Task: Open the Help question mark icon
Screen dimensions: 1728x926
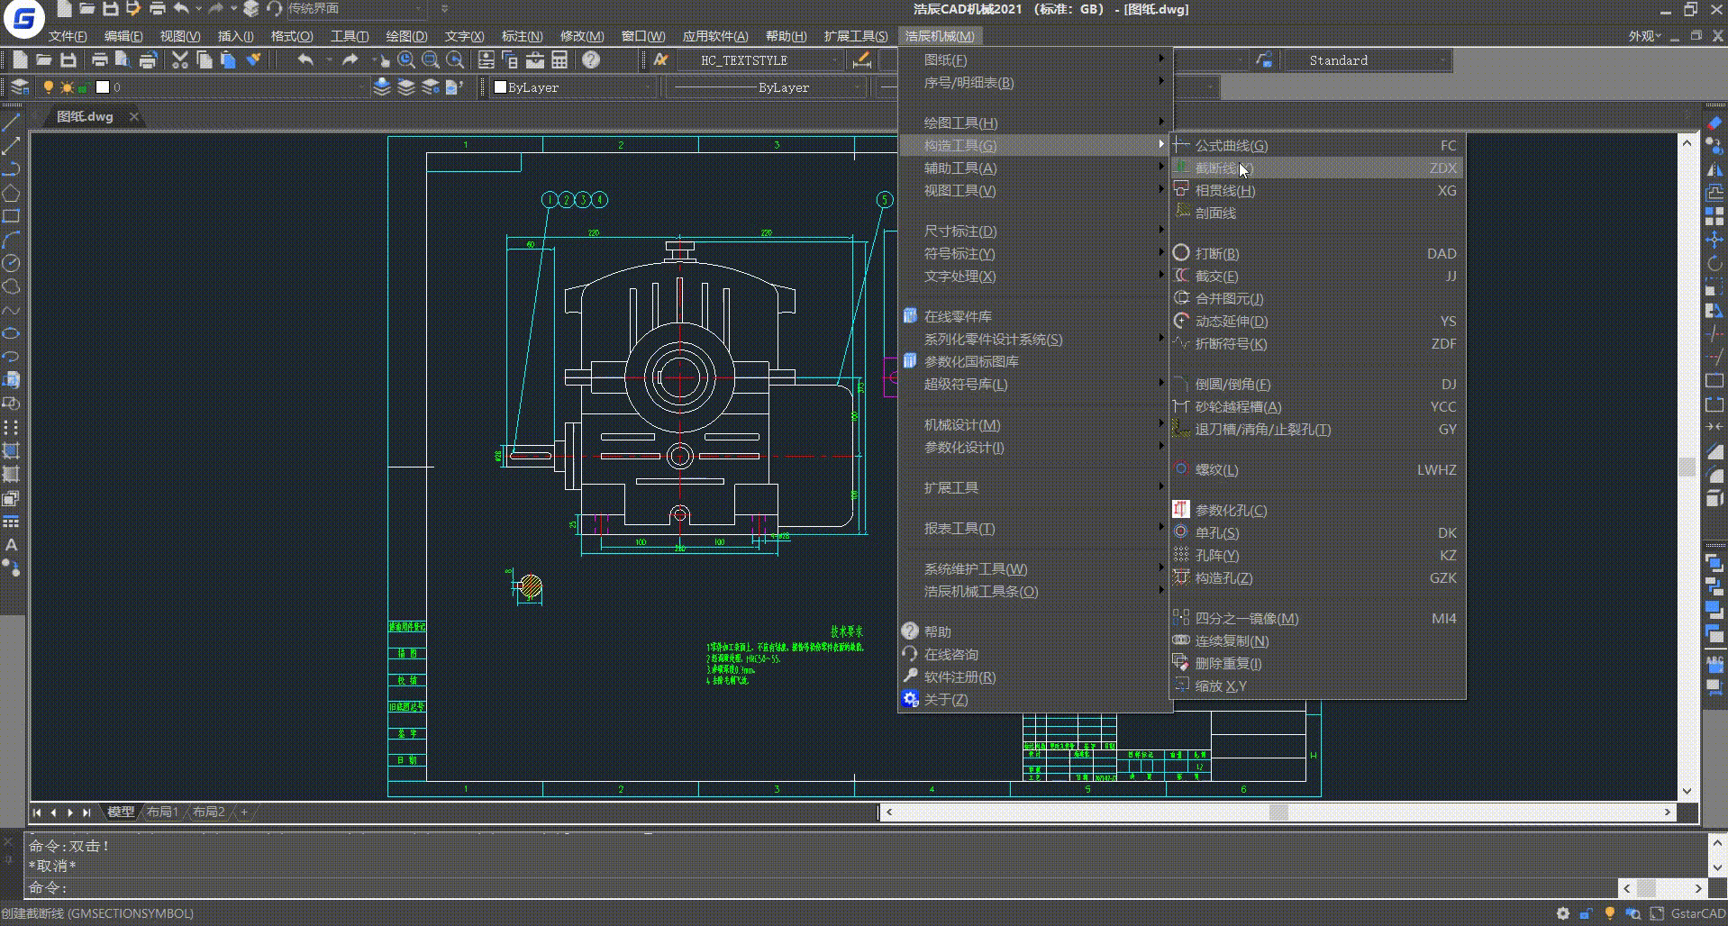Action: pyautogui.click(x=590, y=60)
